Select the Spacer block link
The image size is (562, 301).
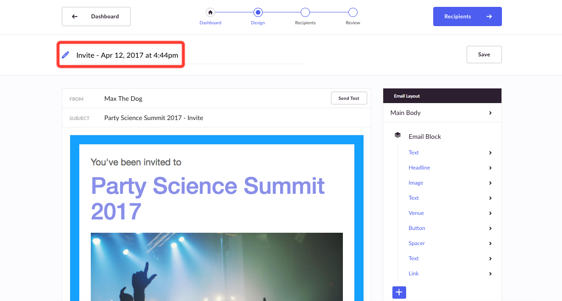click(x=417, y=243)
